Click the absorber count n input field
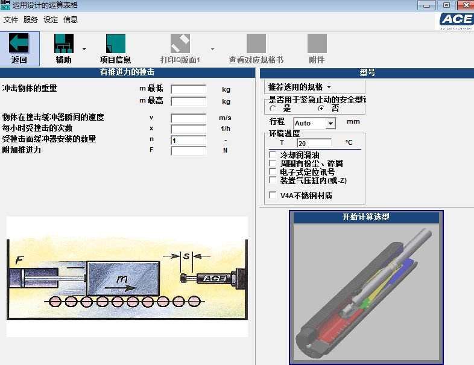Screen dimensions: 474x365 click(189, 140)
